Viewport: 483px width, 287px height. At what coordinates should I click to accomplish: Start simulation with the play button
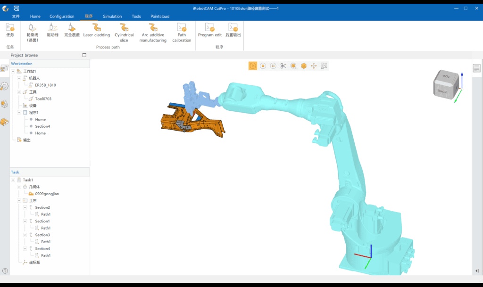click(253, 66)
